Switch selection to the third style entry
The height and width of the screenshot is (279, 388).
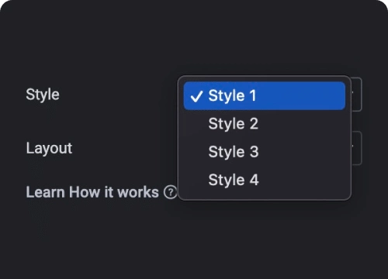pos(265,152)
